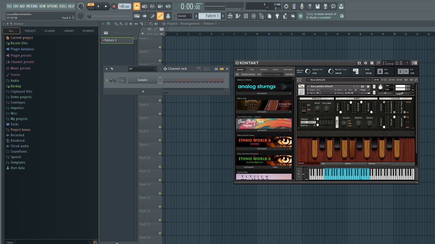Open the content library shopping cart icon
Screen dimensions: 435x244
[301, 16]
